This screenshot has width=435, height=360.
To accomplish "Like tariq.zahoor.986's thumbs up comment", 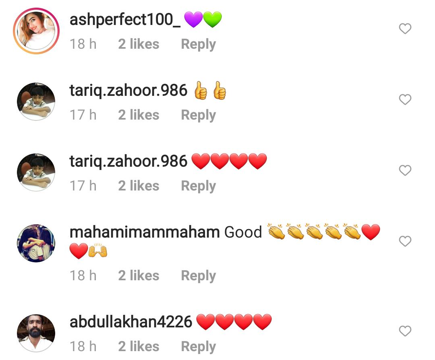I will point(405,99).
